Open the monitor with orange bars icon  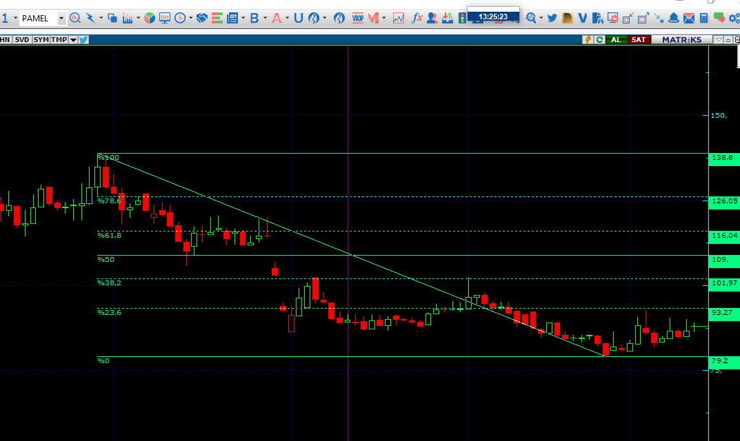coord(165,18)
